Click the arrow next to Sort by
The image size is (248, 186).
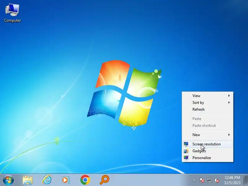pyautogui.click(x=229, y=103)
